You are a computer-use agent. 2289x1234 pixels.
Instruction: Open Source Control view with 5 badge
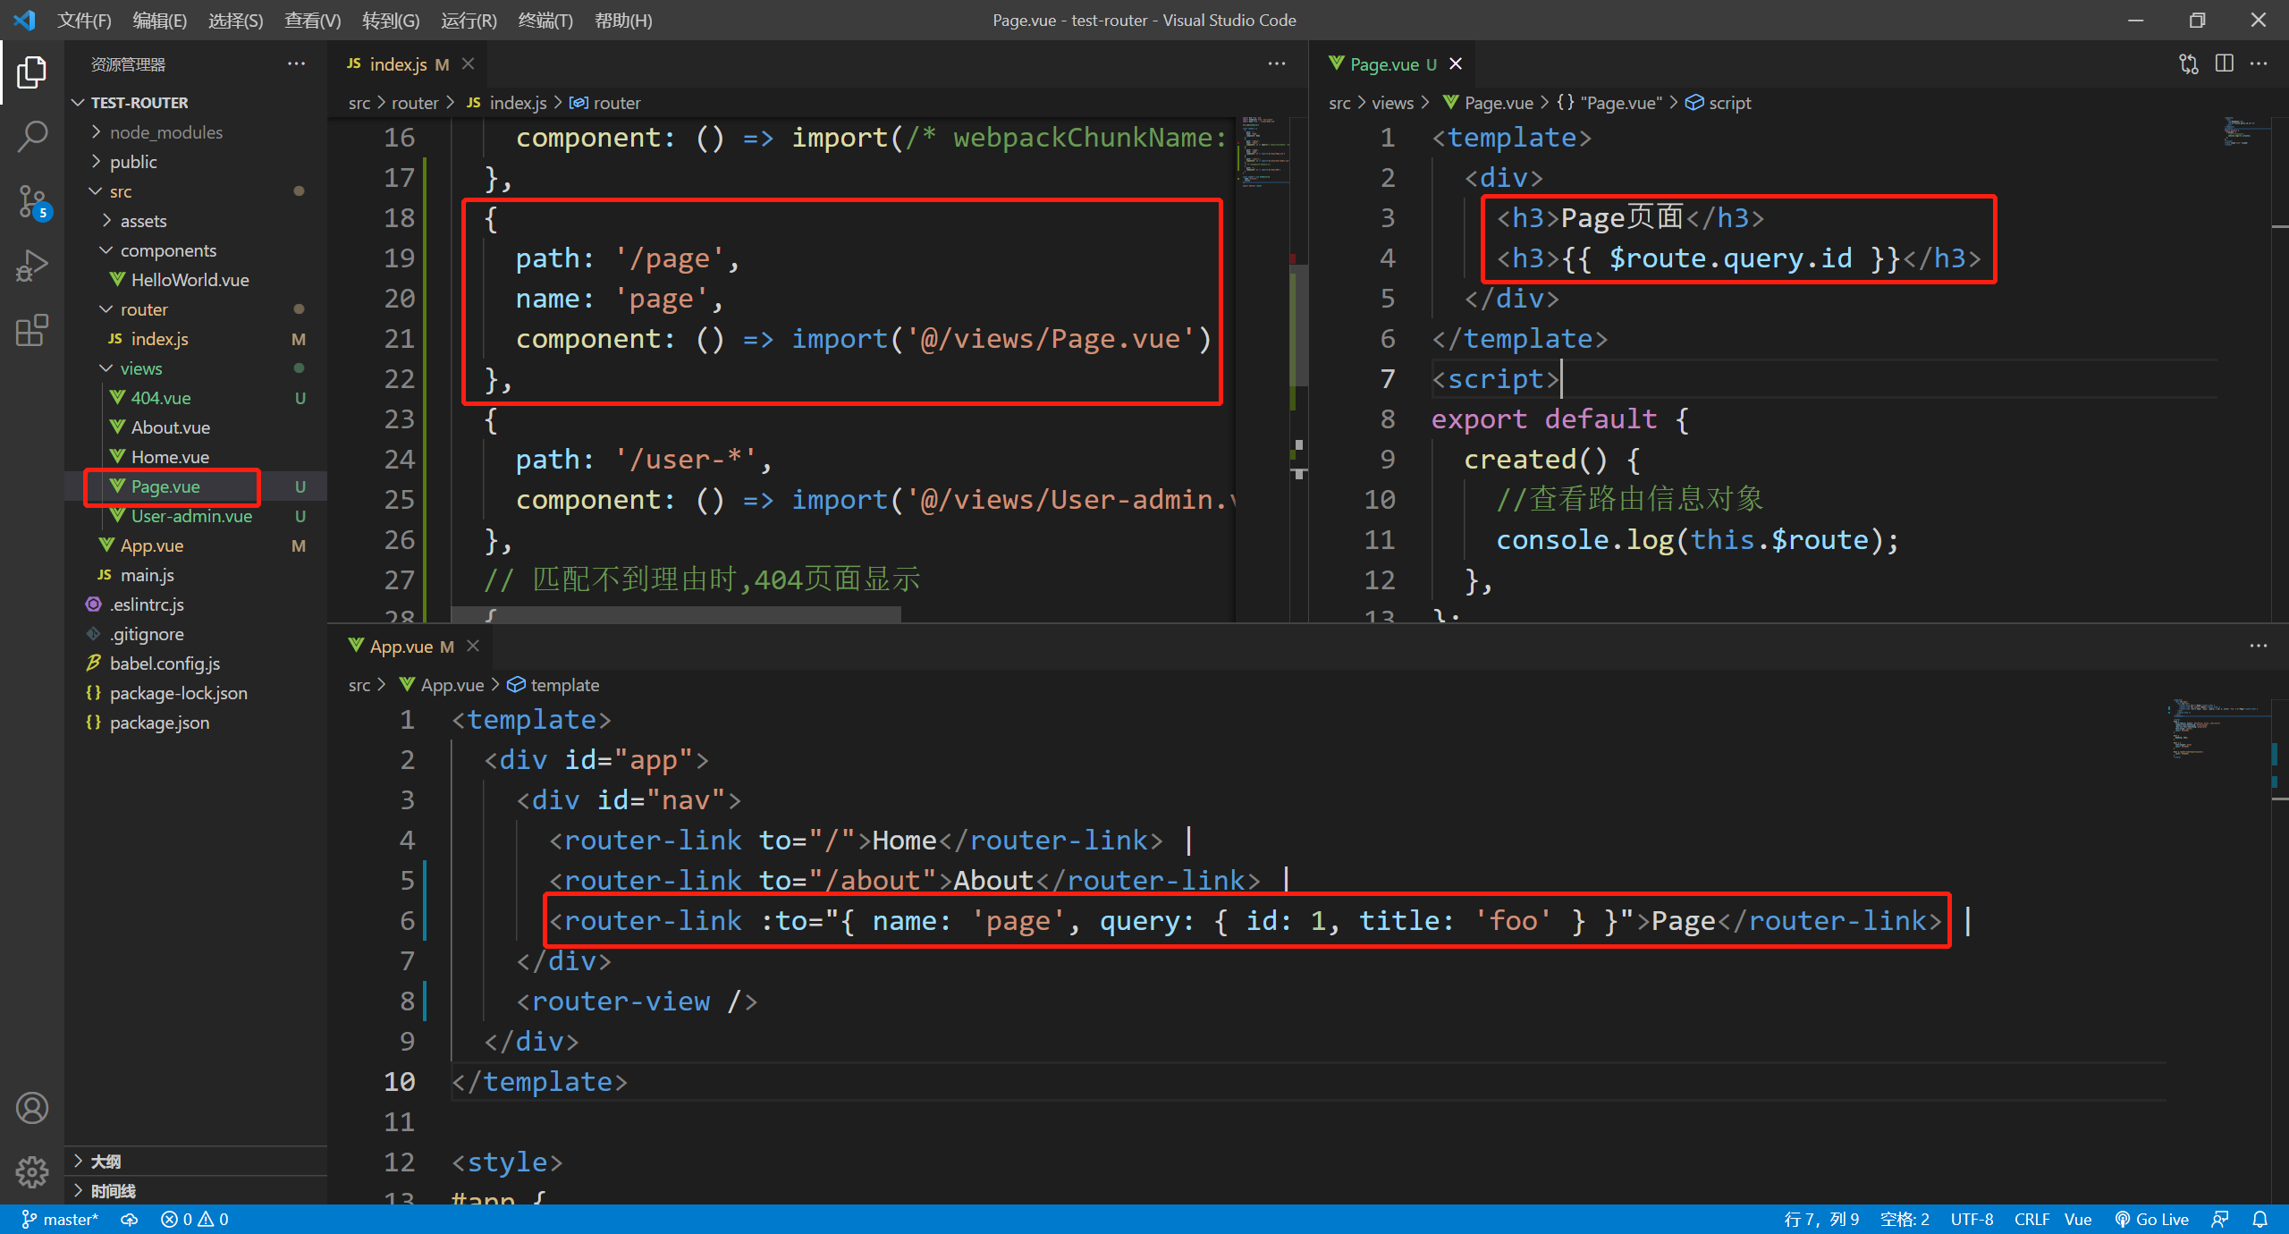(32, 201)
